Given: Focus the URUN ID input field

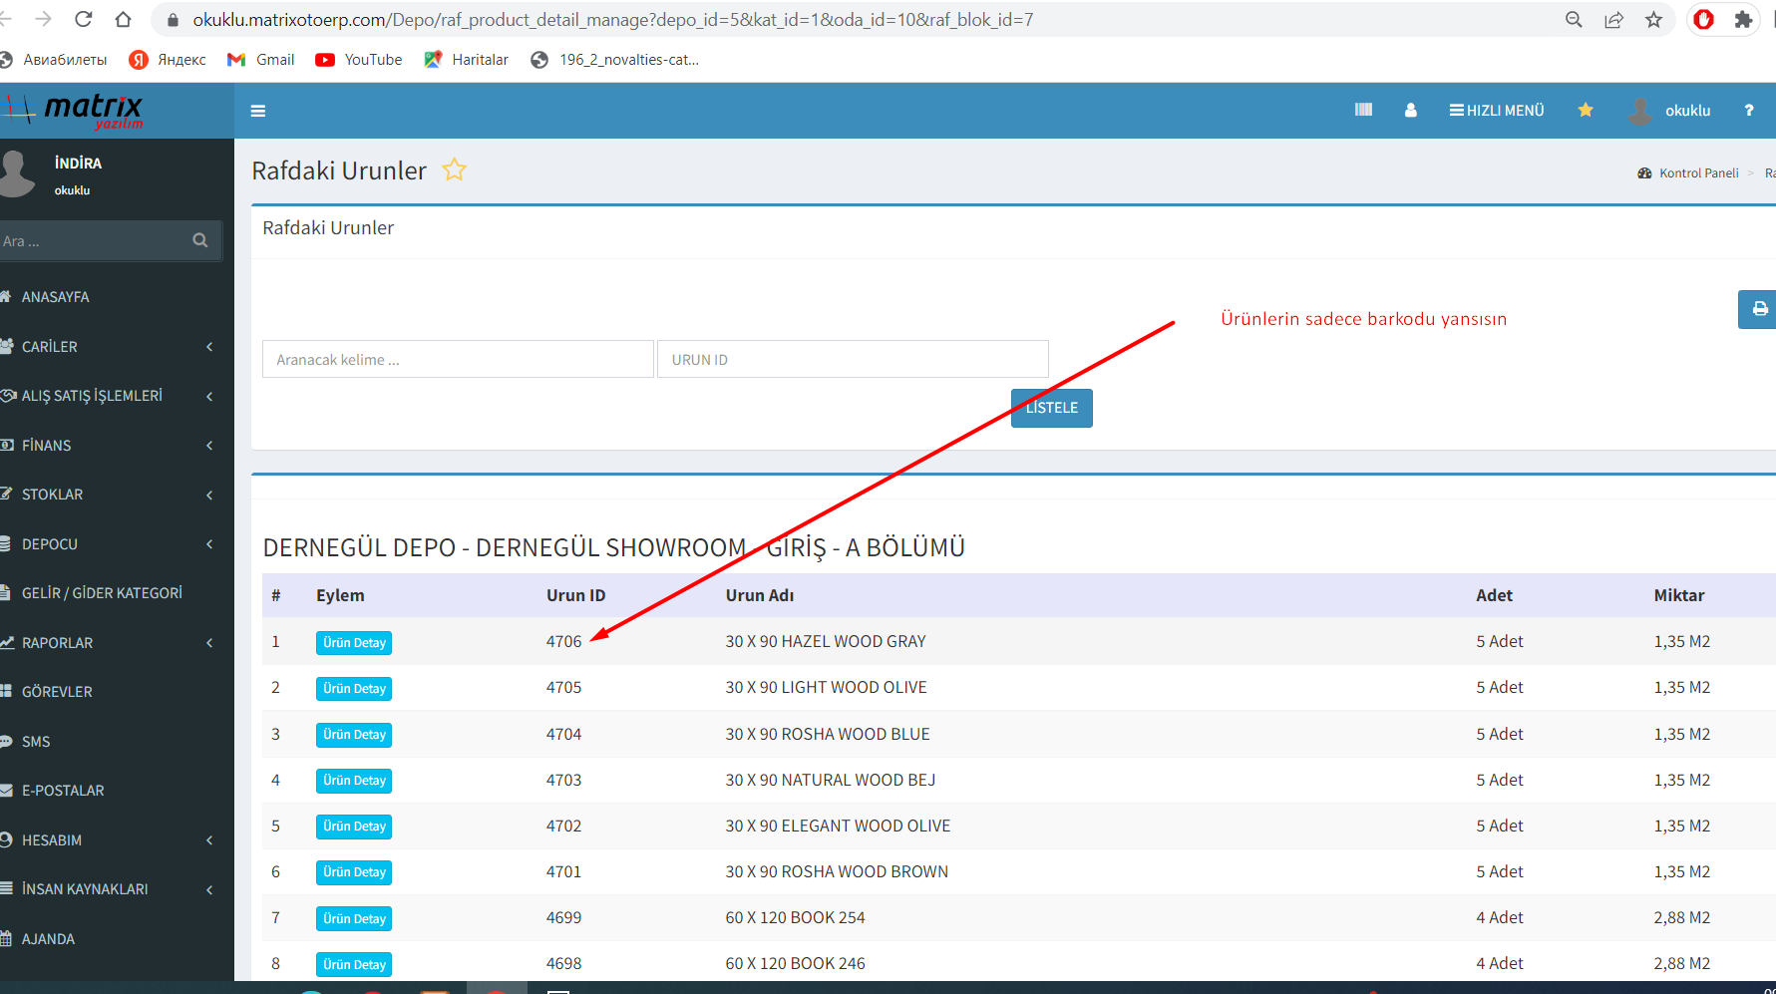Looking at the screenshot, I should pyautogui.click(x=853, y=360).
